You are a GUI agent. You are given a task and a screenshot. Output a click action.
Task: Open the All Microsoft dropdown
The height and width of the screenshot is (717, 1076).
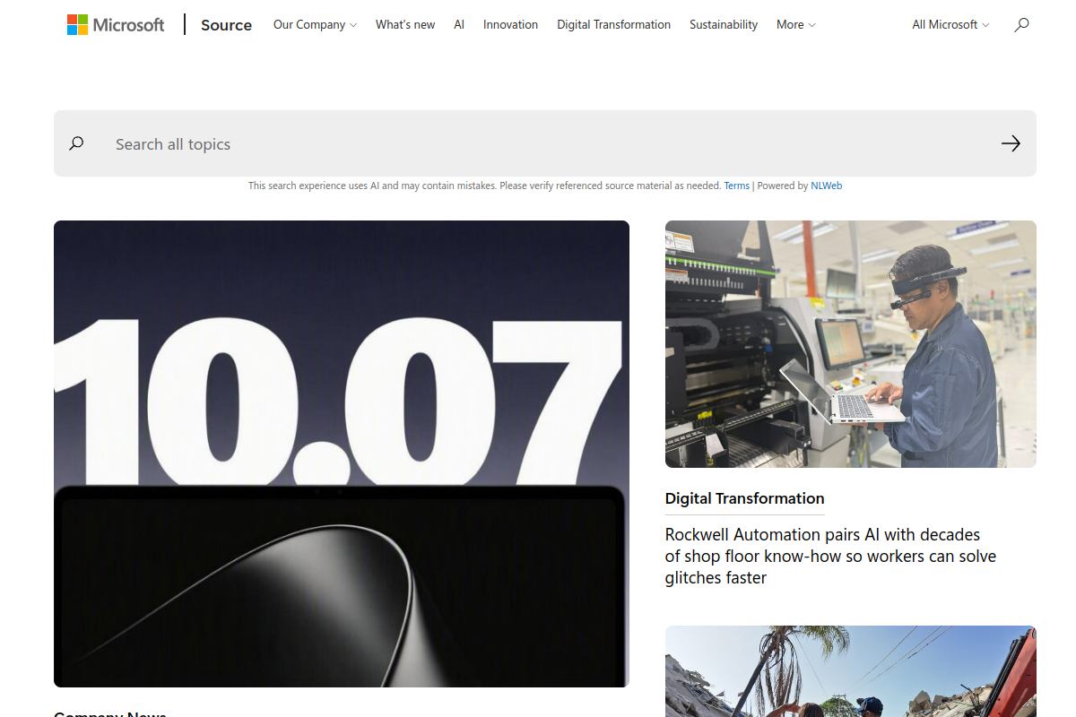click(950, 25)
